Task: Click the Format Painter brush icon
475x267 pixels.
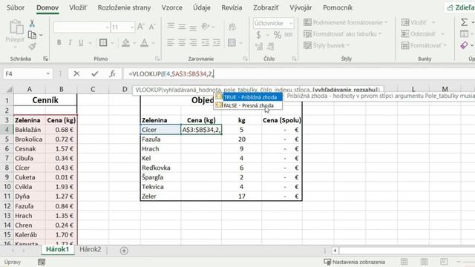Action: point(32,46)
